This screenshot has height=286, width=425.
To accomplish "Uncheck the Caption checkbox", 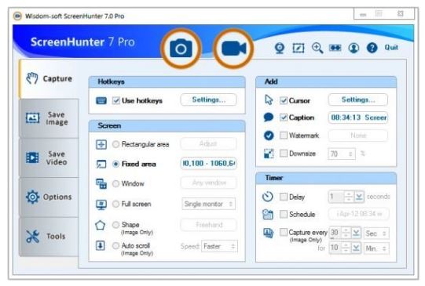I will pos(284,118).
